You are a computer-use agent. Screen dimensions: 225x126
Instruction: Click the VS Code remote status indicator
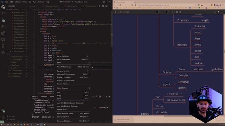pos(2,122)
